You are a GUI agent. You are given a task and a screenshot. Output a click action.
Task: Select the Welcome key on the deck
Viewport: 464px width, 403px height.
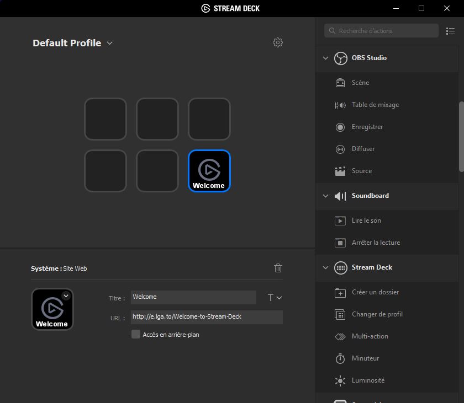click(209, 171)
